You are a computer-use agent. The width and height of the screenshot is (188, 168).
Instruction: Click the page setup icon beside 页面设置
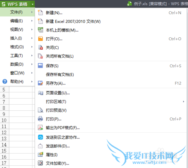click(x=41, y=93)
